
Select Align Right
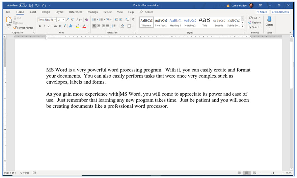coord(103,26)
